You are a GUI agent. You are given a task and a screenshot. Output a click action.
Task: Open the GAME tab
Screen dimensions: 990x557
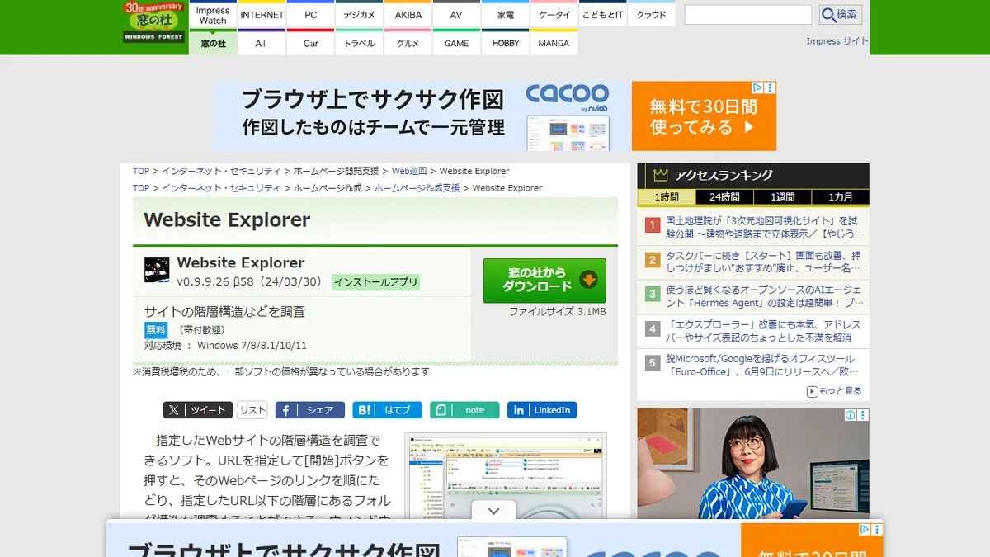pyautogui.click(x=456, y=42)
